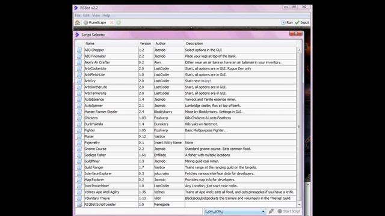Click the script icon beside ArbiTannerLite
This screenshot has width=385, height=216.
coord(79,94)
